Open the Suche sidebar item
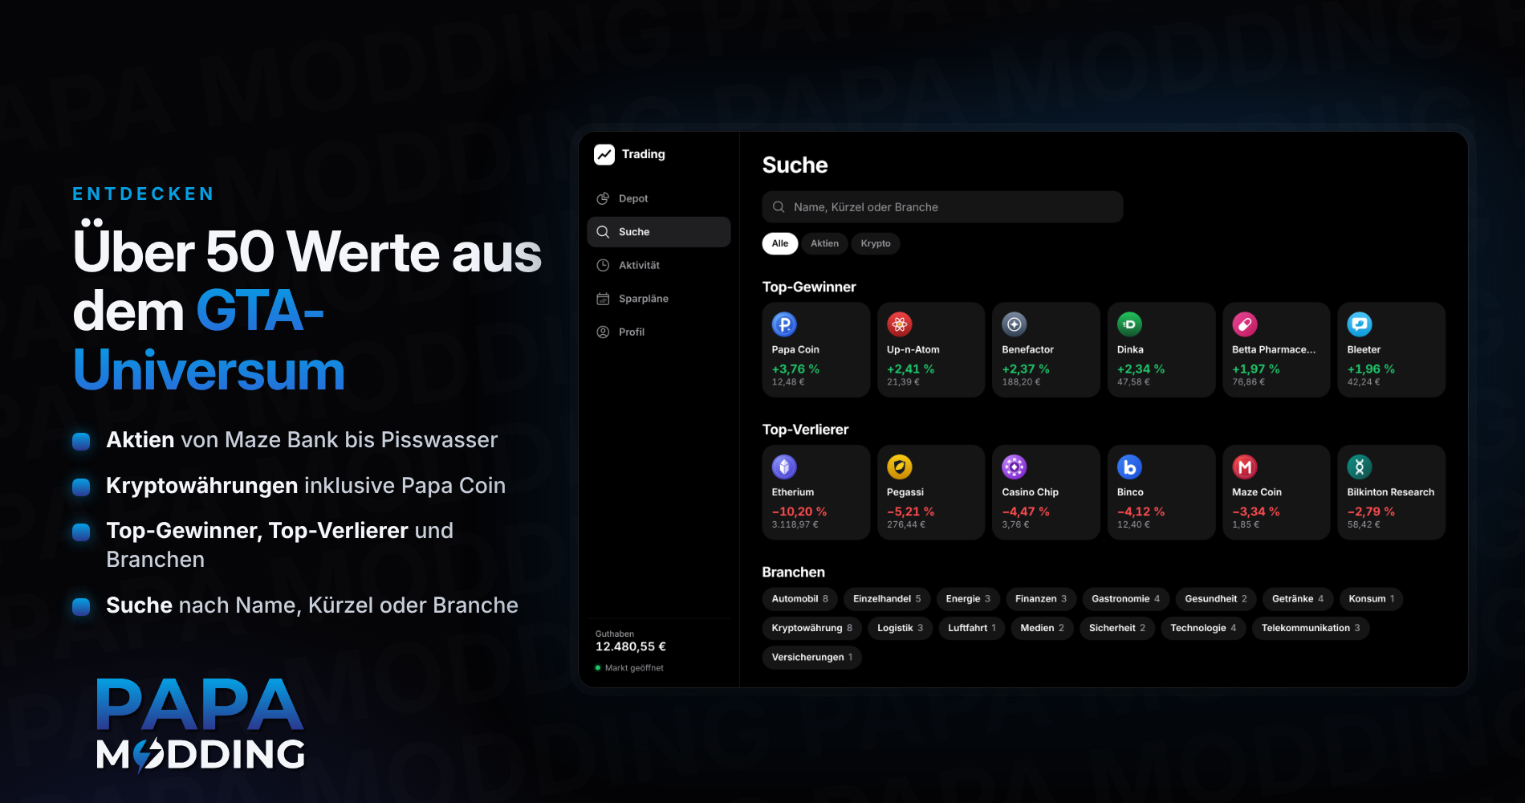 (659, 232)
